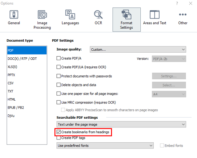Viewport: 197px width, 158px height.
Task: Select the Languages icon
Action: [70, 15]
